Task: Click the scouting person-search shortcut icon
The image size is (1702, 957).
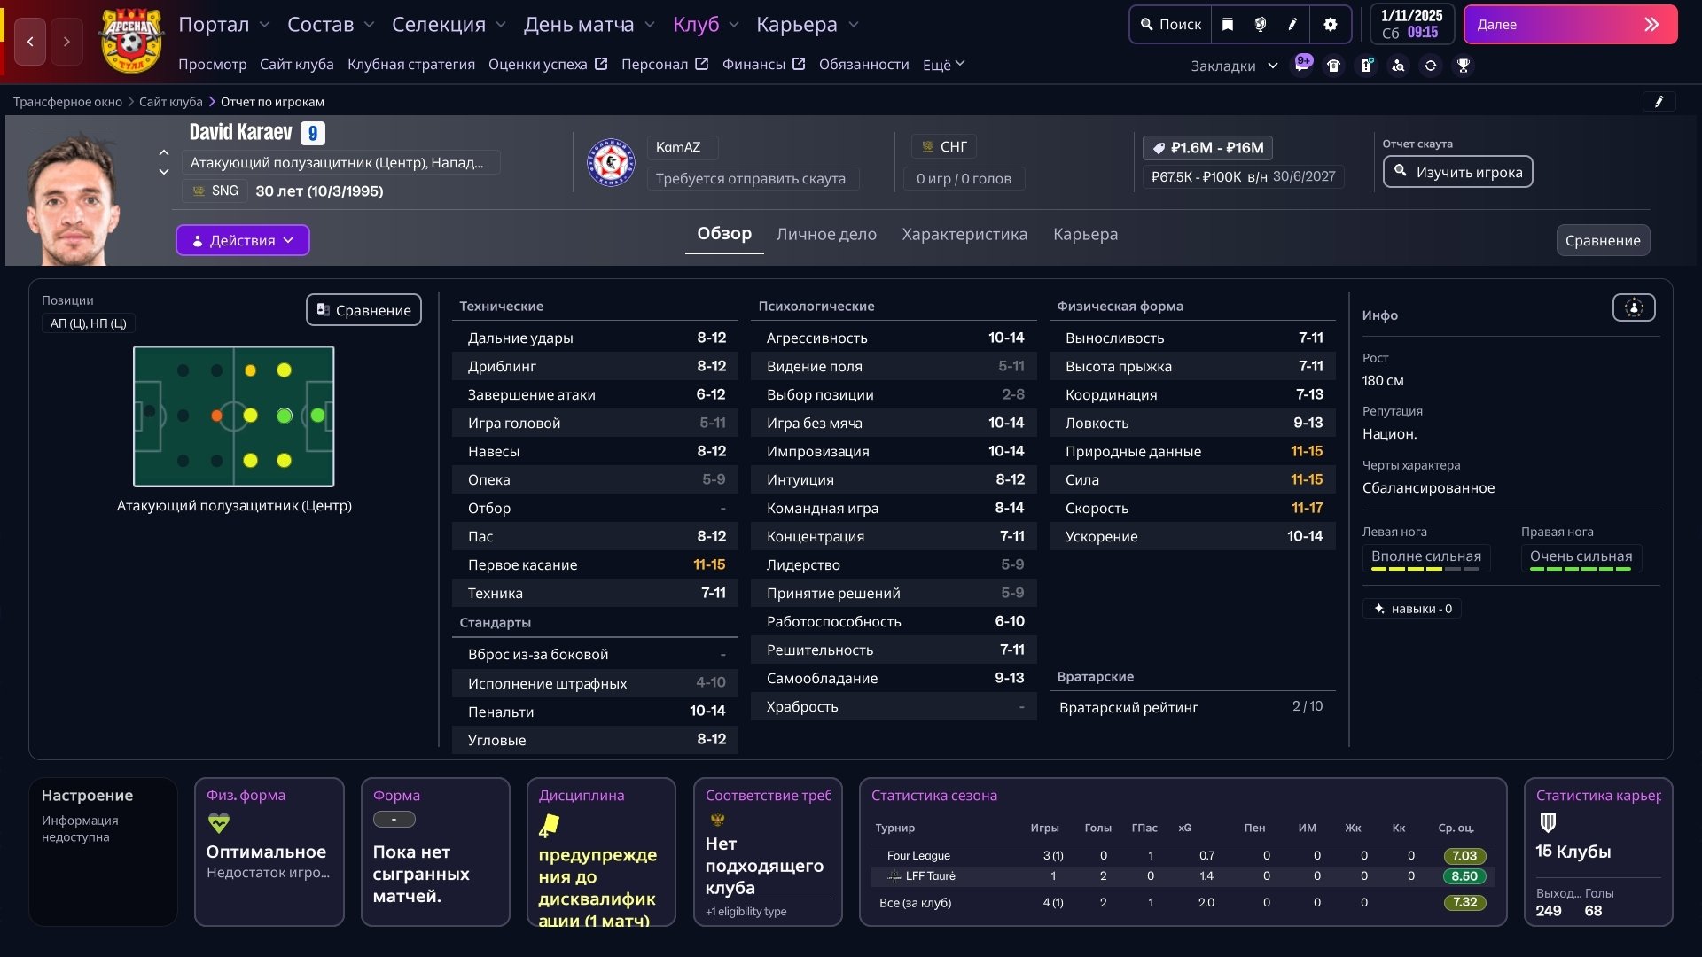Action: [x=1398, y=66]
